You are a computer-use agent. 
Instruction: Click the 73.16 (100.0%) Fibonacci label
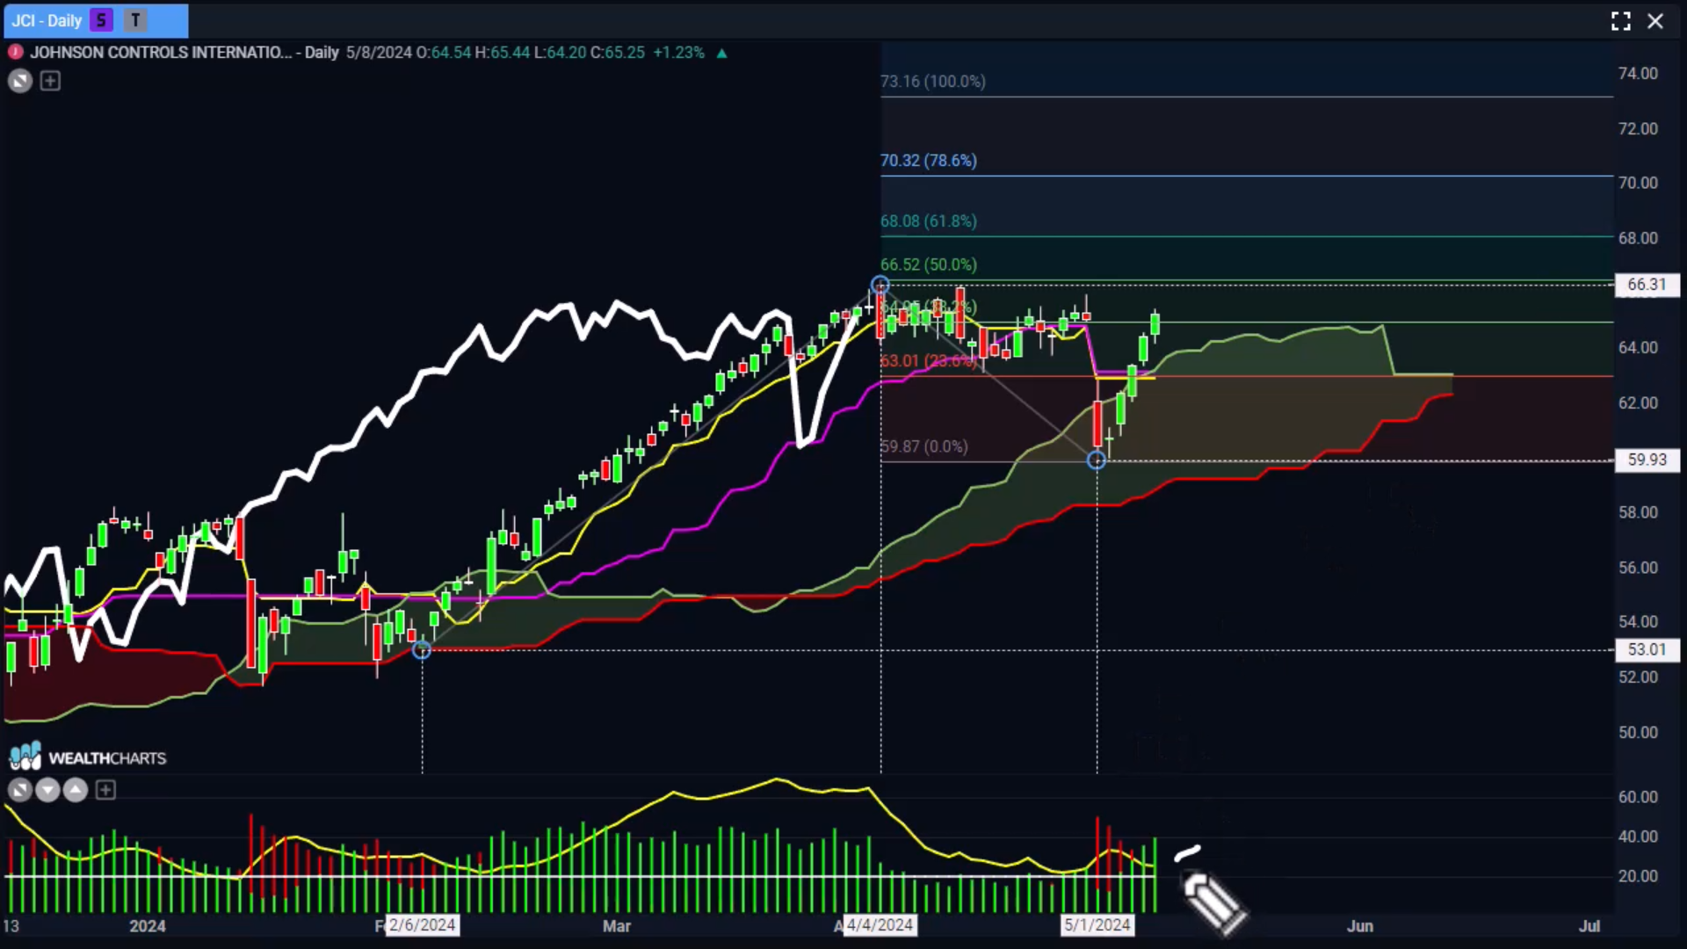[x=933, y=82]
